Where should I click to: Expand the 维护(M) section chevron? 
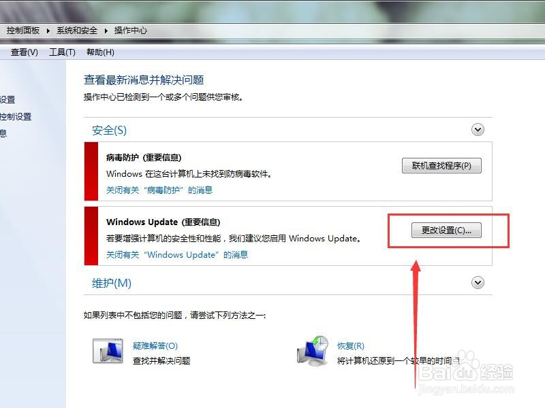pyautogui.click(x=478, y=282)
